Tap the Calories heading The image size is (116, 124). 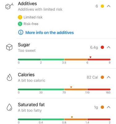(26, 75)
